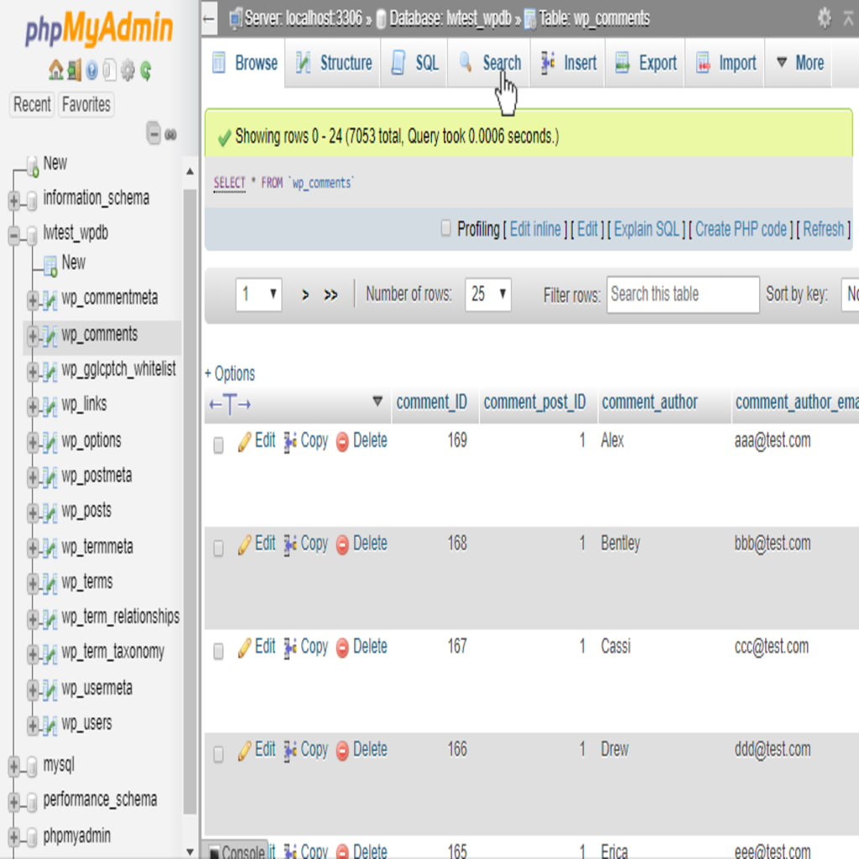This screenshot has width=859, height=859.
Task: Sort by comment_author column header
Action: click(649, 402)
